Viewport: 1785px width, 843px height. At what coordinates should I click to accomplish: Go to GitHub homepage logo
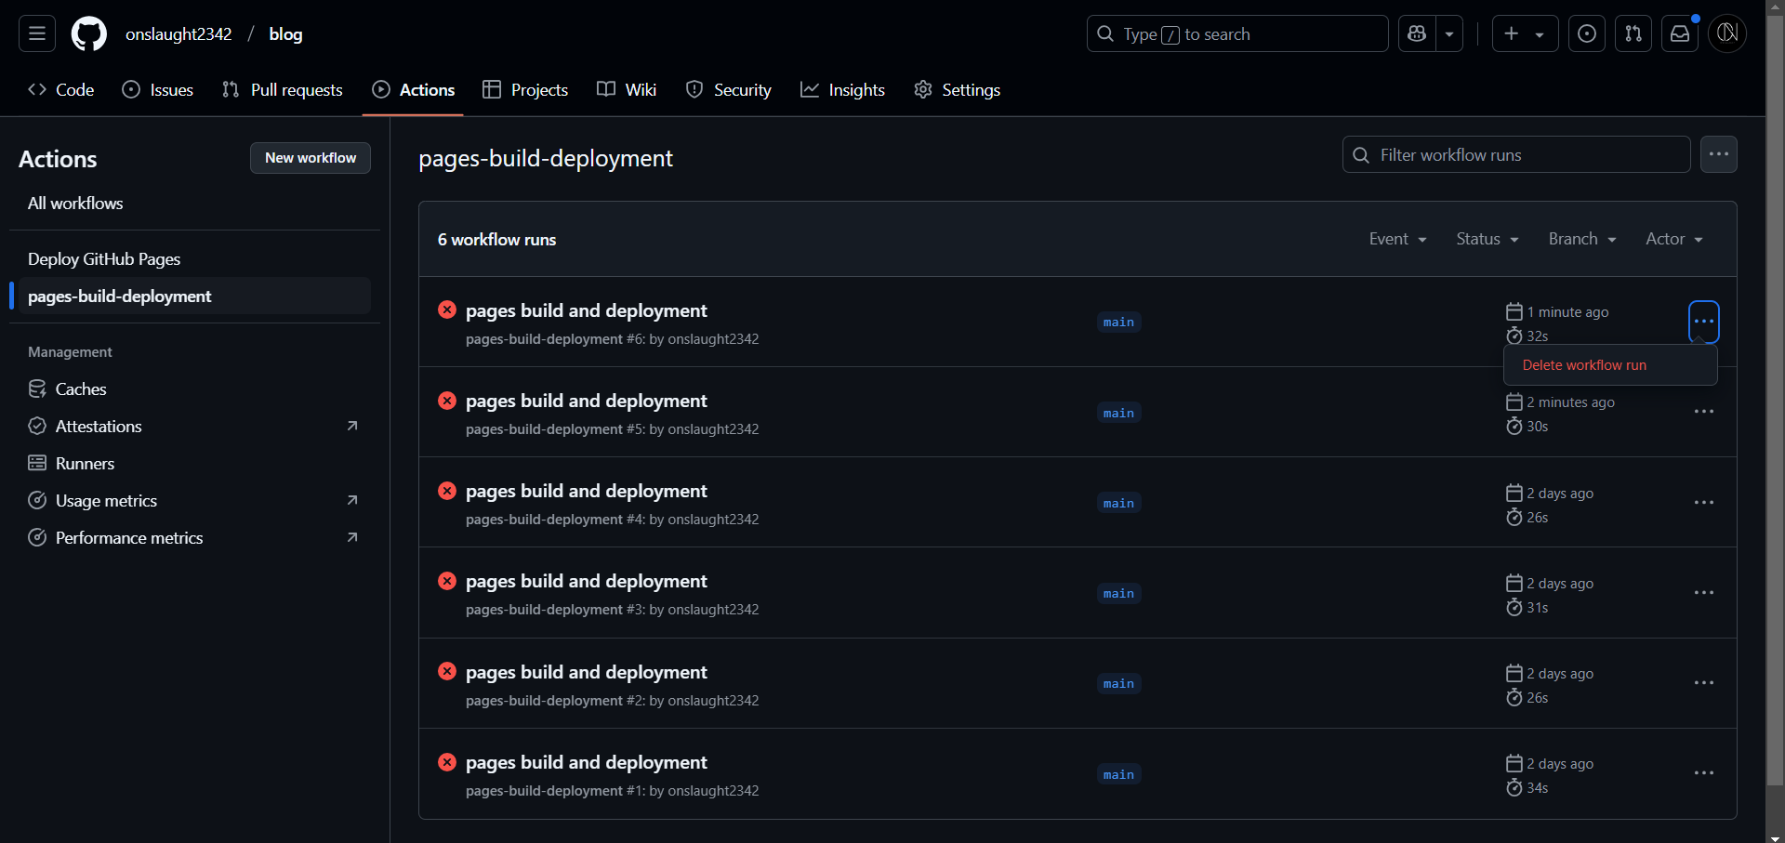(89, 33)
